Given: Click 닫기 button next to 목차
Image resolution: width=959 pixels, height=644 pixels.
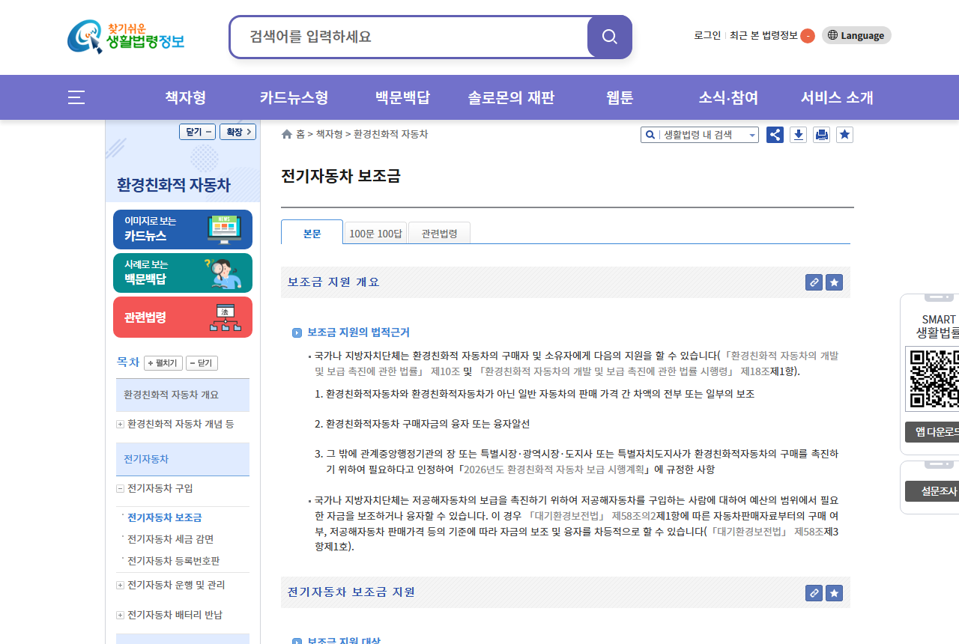Looking at the screenshot, I should (x=202, y=363).
